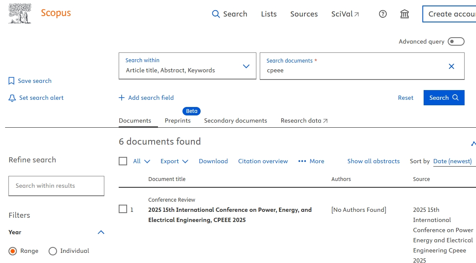Open the Sources page
The height and width of the screenshot is (263, 476).
coord(304,14)
